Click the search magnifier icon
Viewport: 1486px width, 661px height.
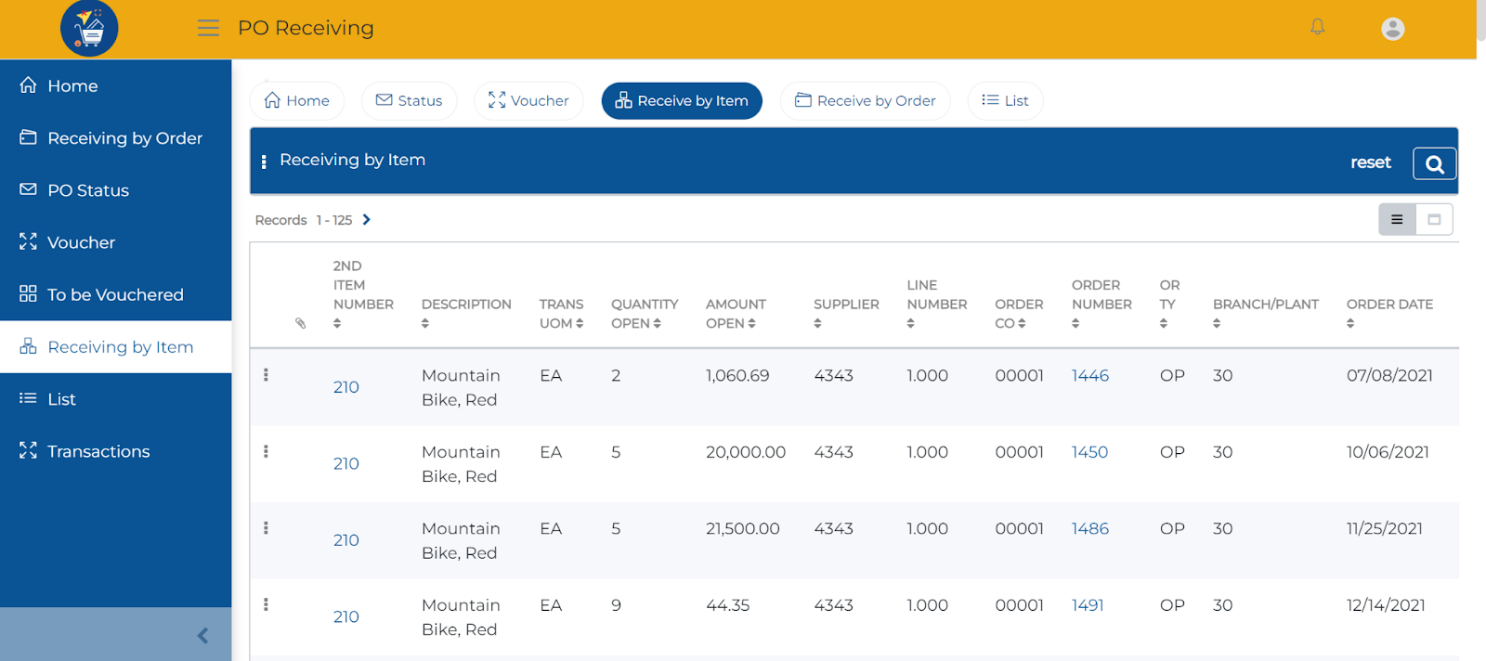(1434, 163)
